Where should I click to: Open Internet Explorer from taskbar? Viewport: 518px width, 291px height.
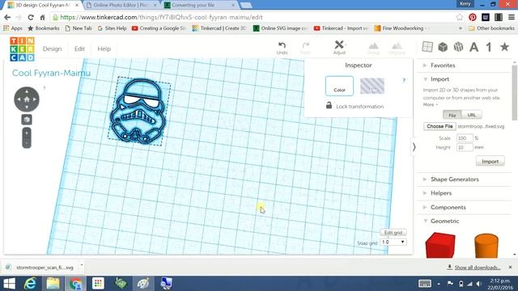tap(31, 284)
